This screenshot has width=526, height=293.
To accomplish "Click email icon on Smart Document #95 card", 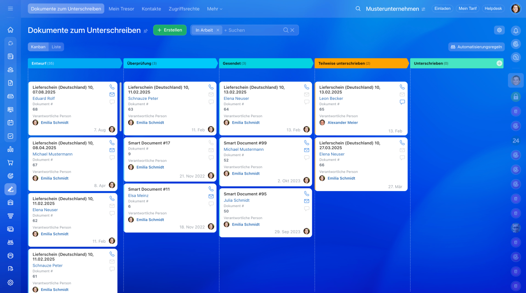I will [307, 201].
